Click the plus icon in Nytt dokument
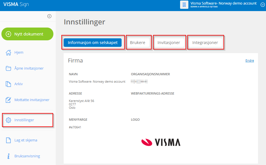The height and width of the screenshot is (165, 266). click(x=9, y=34)
